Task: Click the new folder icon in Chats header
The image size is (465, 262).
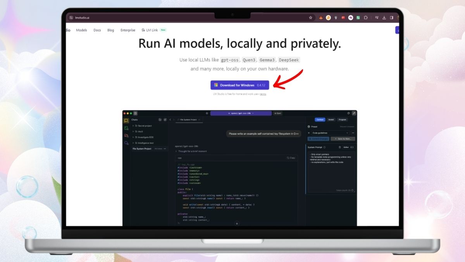Action: (x=160, y=120)
